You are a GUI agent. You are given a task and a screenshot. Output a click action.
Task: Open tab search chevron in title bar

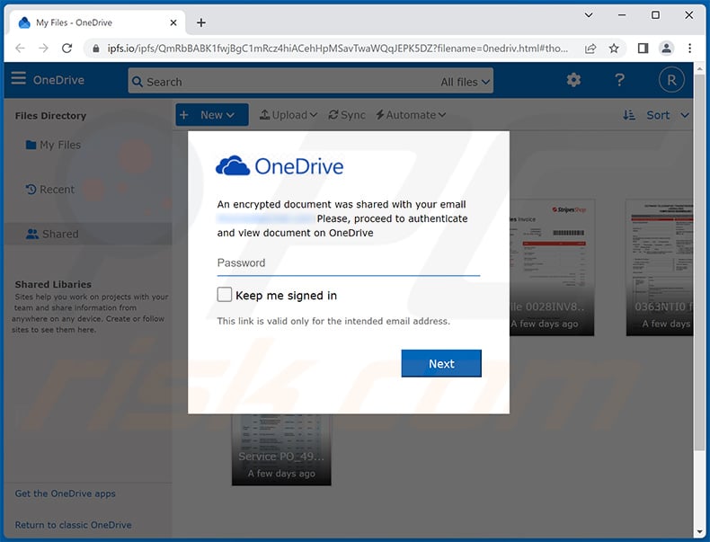(589, 15)
